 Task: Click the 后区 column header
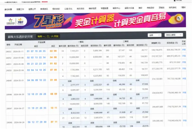[x=53, y=46]
